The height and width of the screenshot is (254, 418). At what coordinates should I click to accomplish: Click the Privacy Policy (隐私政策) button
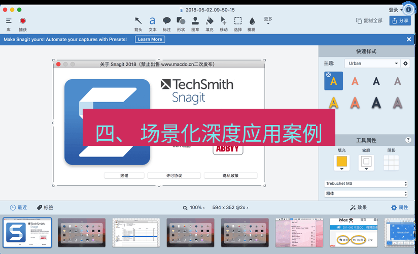pyautogui.click(x=231, y=175)
